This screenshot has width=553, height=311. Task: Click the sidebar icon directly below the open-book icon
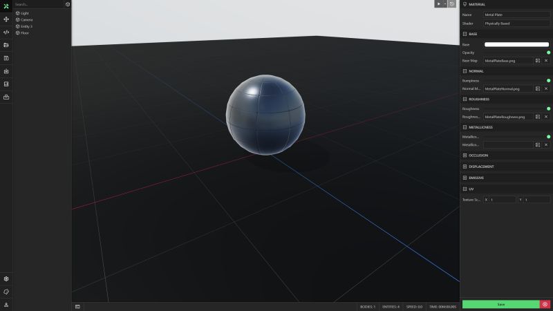point(6,71)
